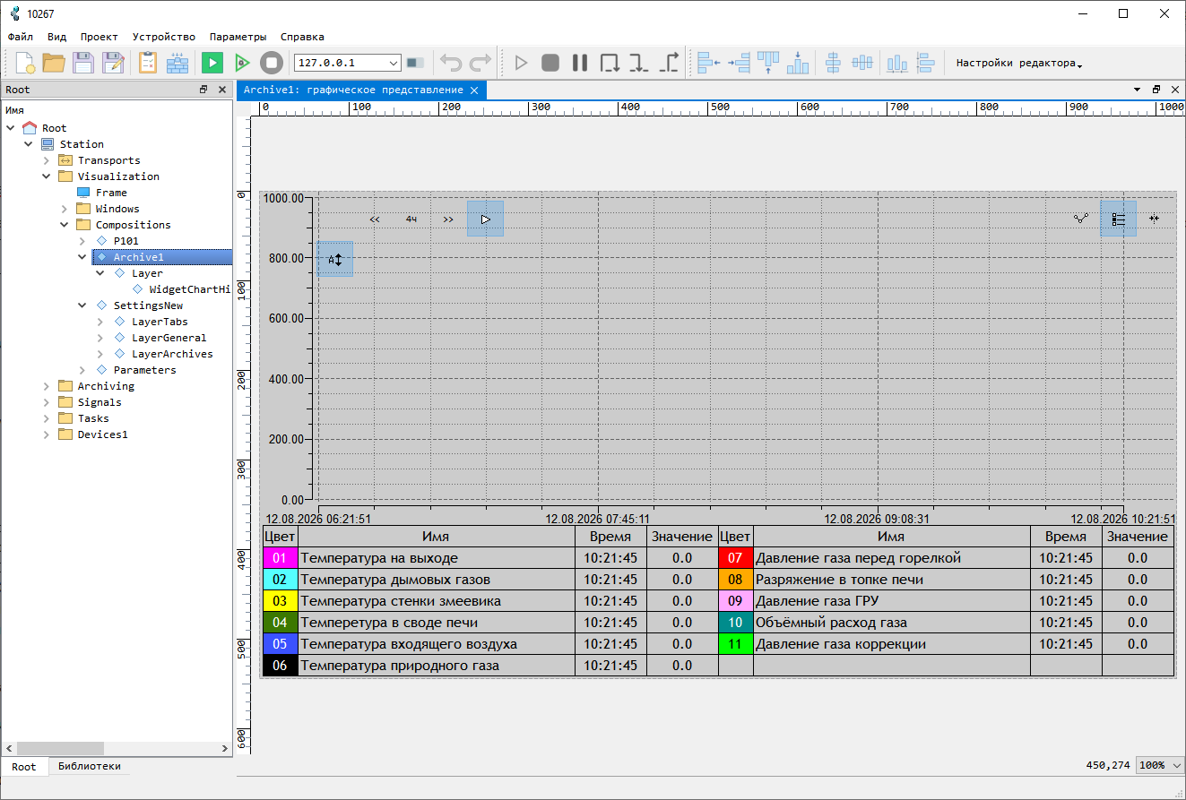Pause debugging with the pause icon
This screenshot has height=800, width=1186.
(x=580, y=63)
